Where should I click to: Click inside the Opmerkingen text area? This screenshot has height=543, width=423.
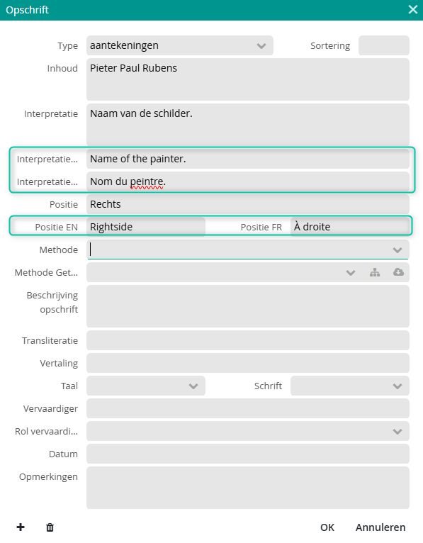(x=248, y=488)
